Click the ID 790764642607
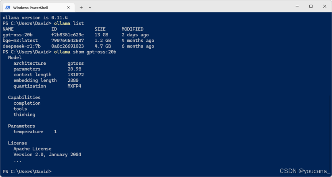This screenshot has width=332, height=177. 68,40
